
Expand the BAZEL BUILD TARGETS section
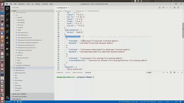[32, 94]
